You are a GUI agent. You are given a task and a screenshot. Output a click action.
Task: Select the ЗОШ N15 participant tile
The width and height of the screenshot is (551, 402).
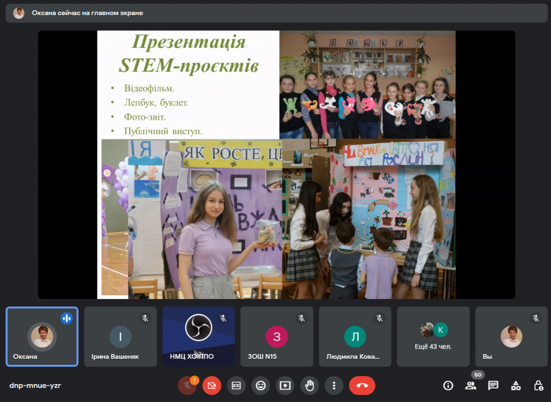pos(277,336)
